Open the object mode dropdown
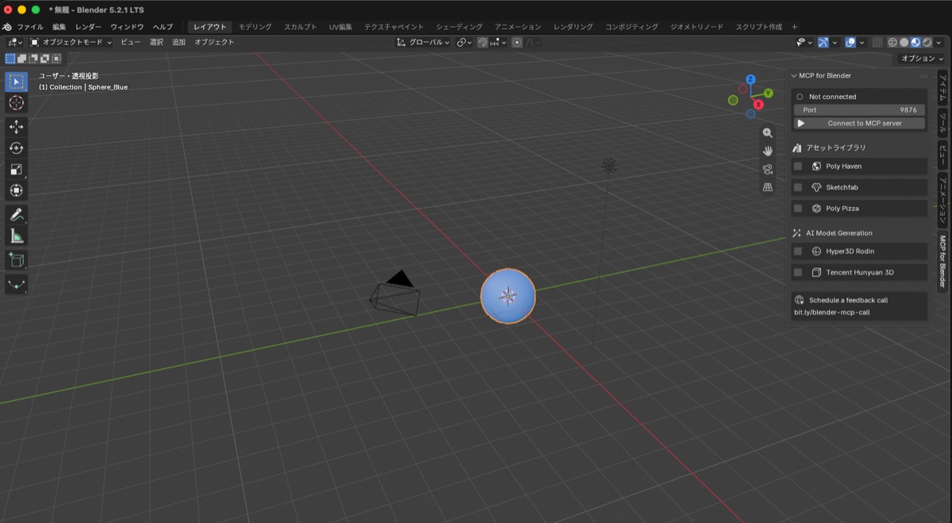 pos(71,42)
